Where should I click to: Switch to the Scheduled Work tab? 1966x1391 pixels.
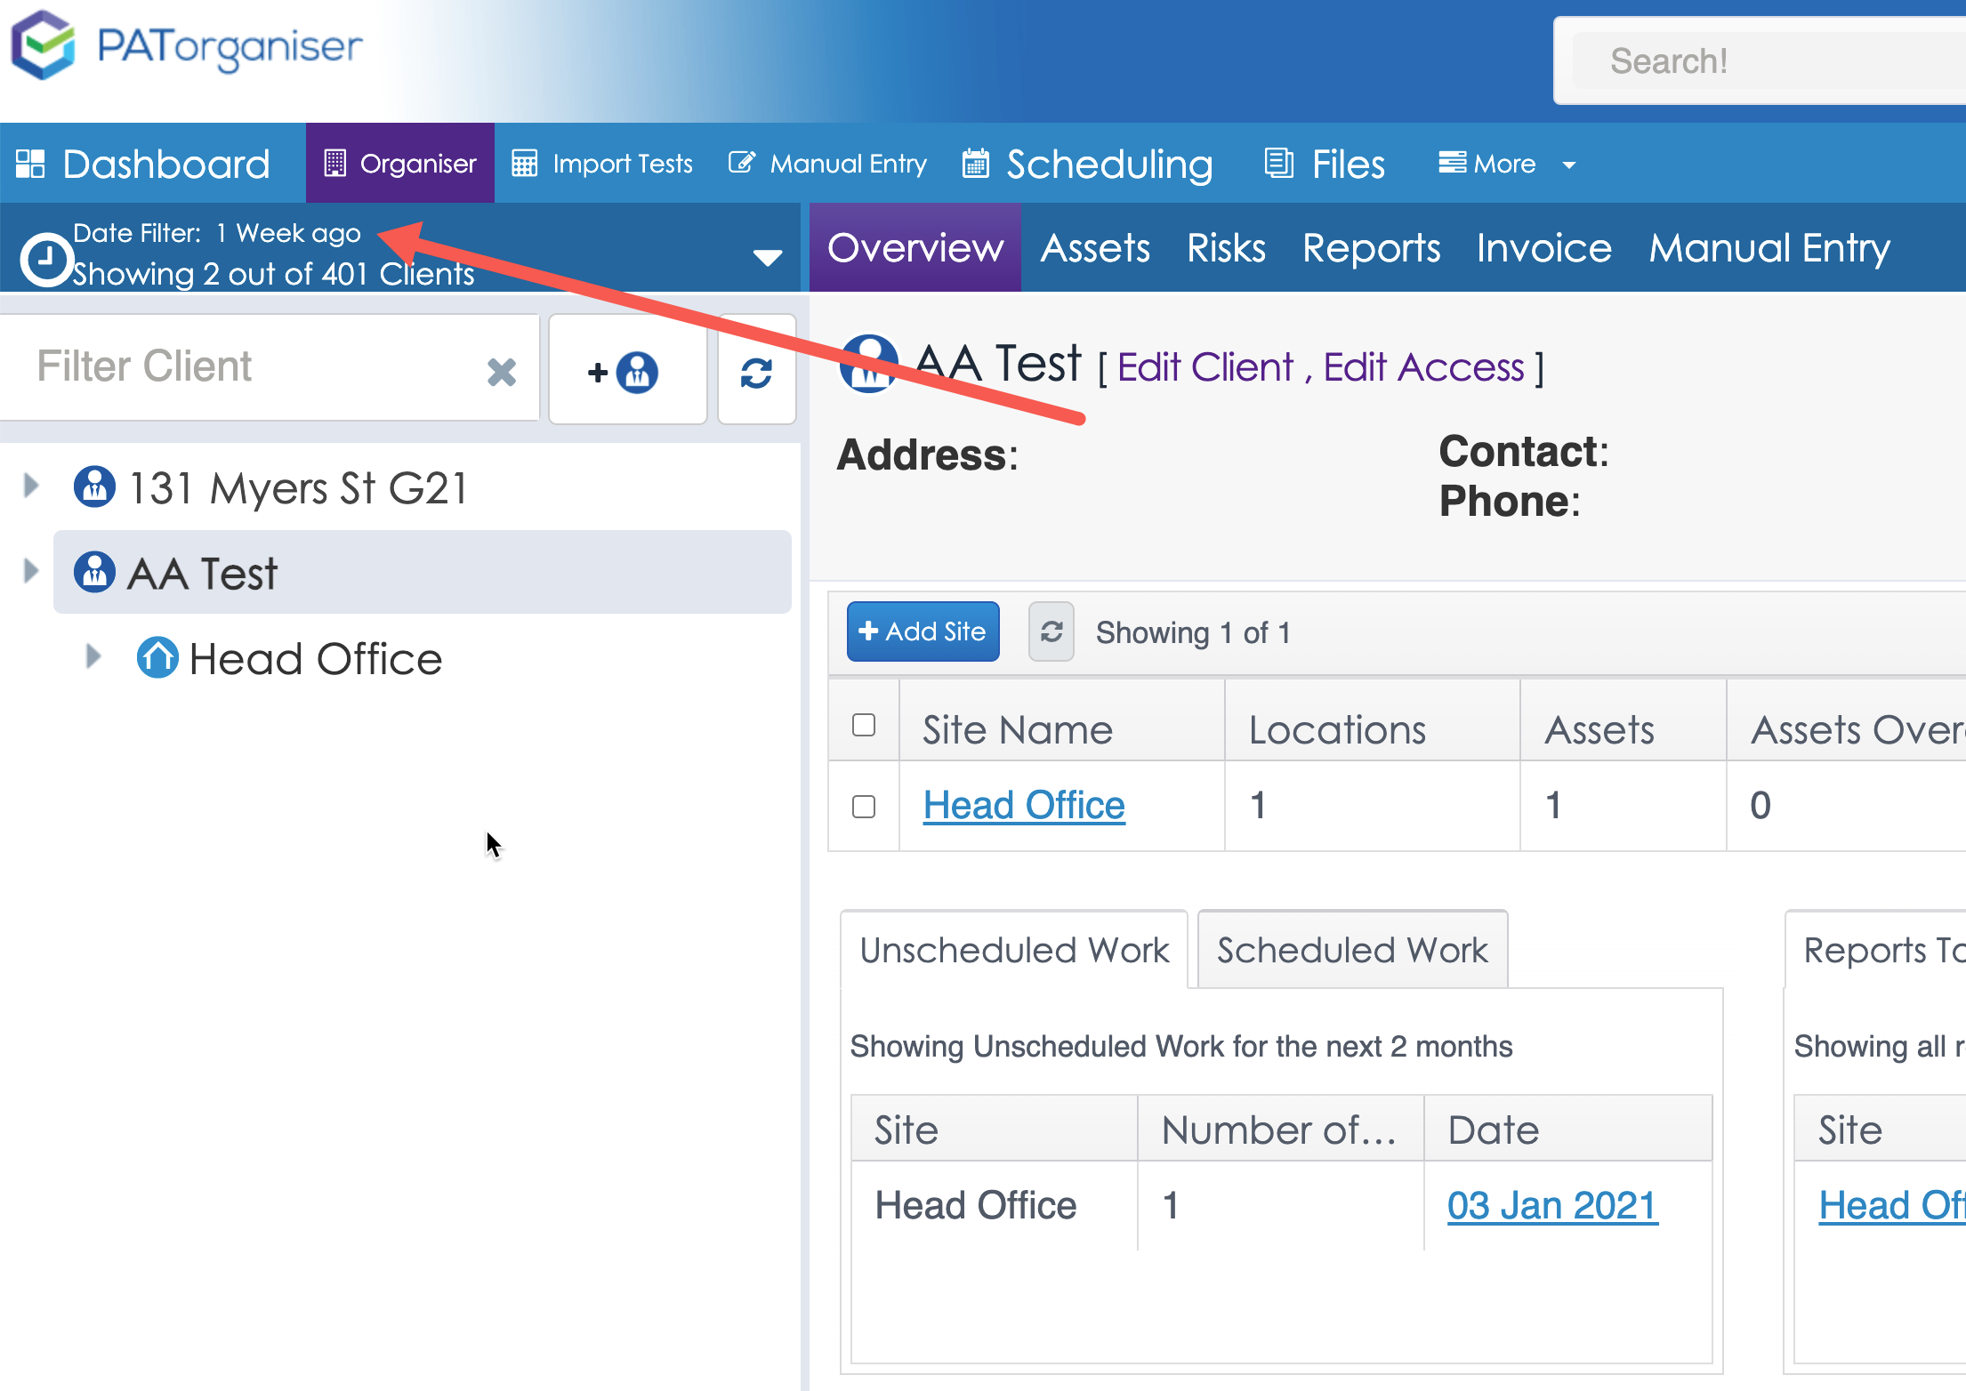[x=1351, y=950]
